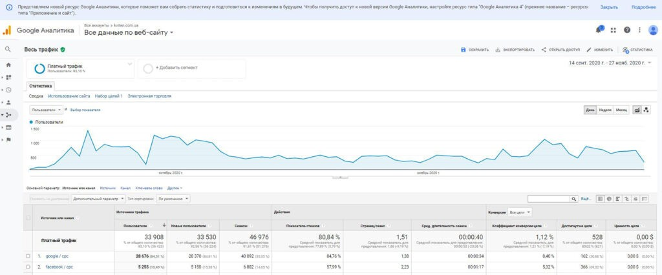Open the sidebar search magnifier
The width and height of the screenshot is (662, 275).
[x=8, y=49]
